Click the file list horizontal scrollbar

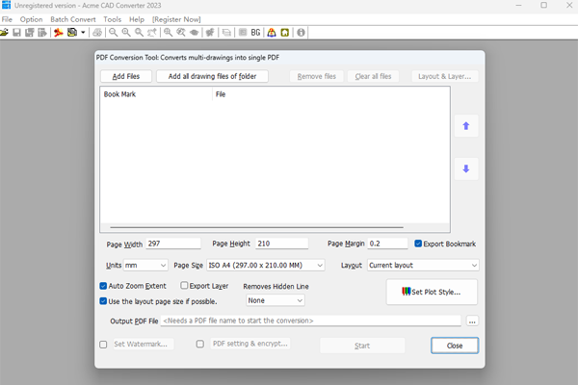pyautogui.click(x=256, y=227)
